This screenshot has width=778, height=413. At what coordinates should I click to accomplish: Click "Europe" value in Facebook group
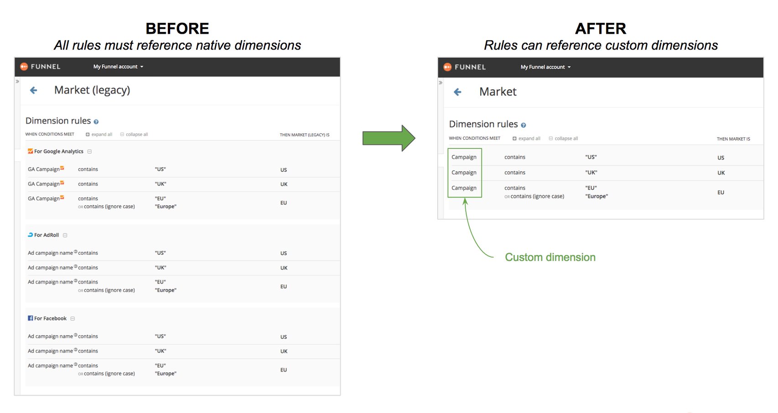pos(166,374)
